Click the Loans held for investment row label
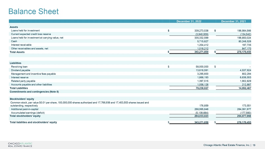 25,31
